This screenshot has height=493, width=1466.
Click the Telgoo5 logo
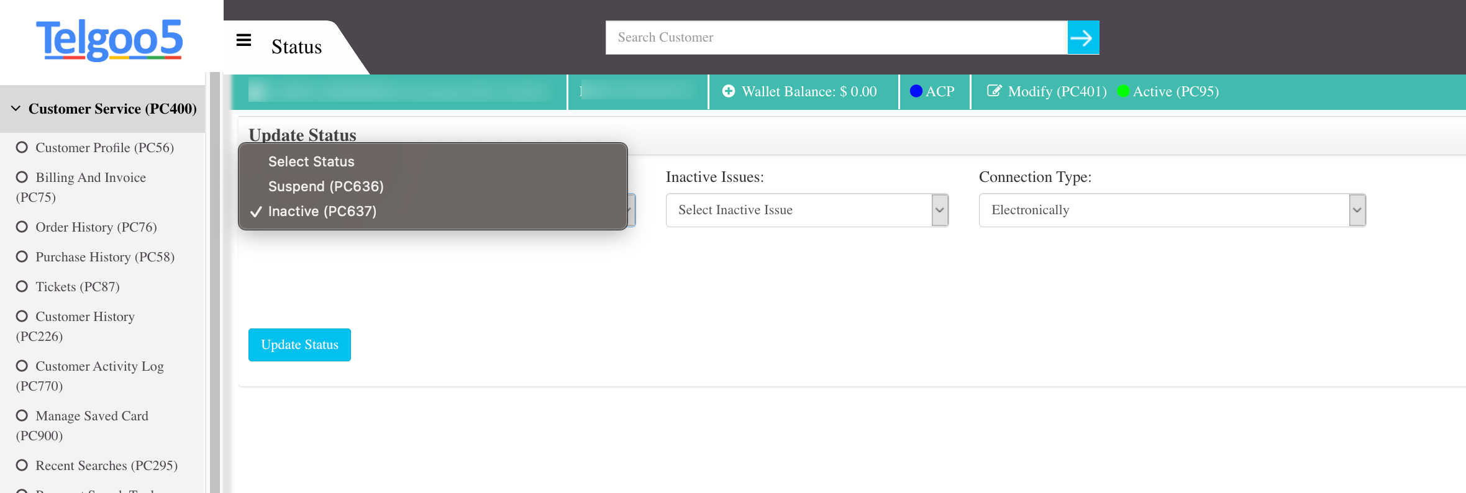109,40
